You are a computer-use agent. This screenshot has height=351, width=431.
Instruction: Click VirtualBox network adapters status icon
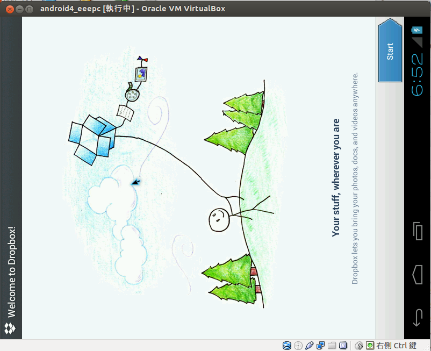click(320, 346)
